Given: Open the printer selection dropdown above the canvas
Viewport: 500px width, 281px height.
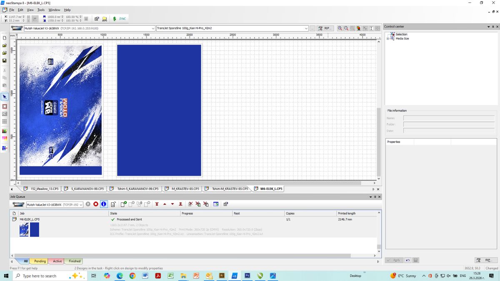Looking at the screenshot, I should point(89,28).
